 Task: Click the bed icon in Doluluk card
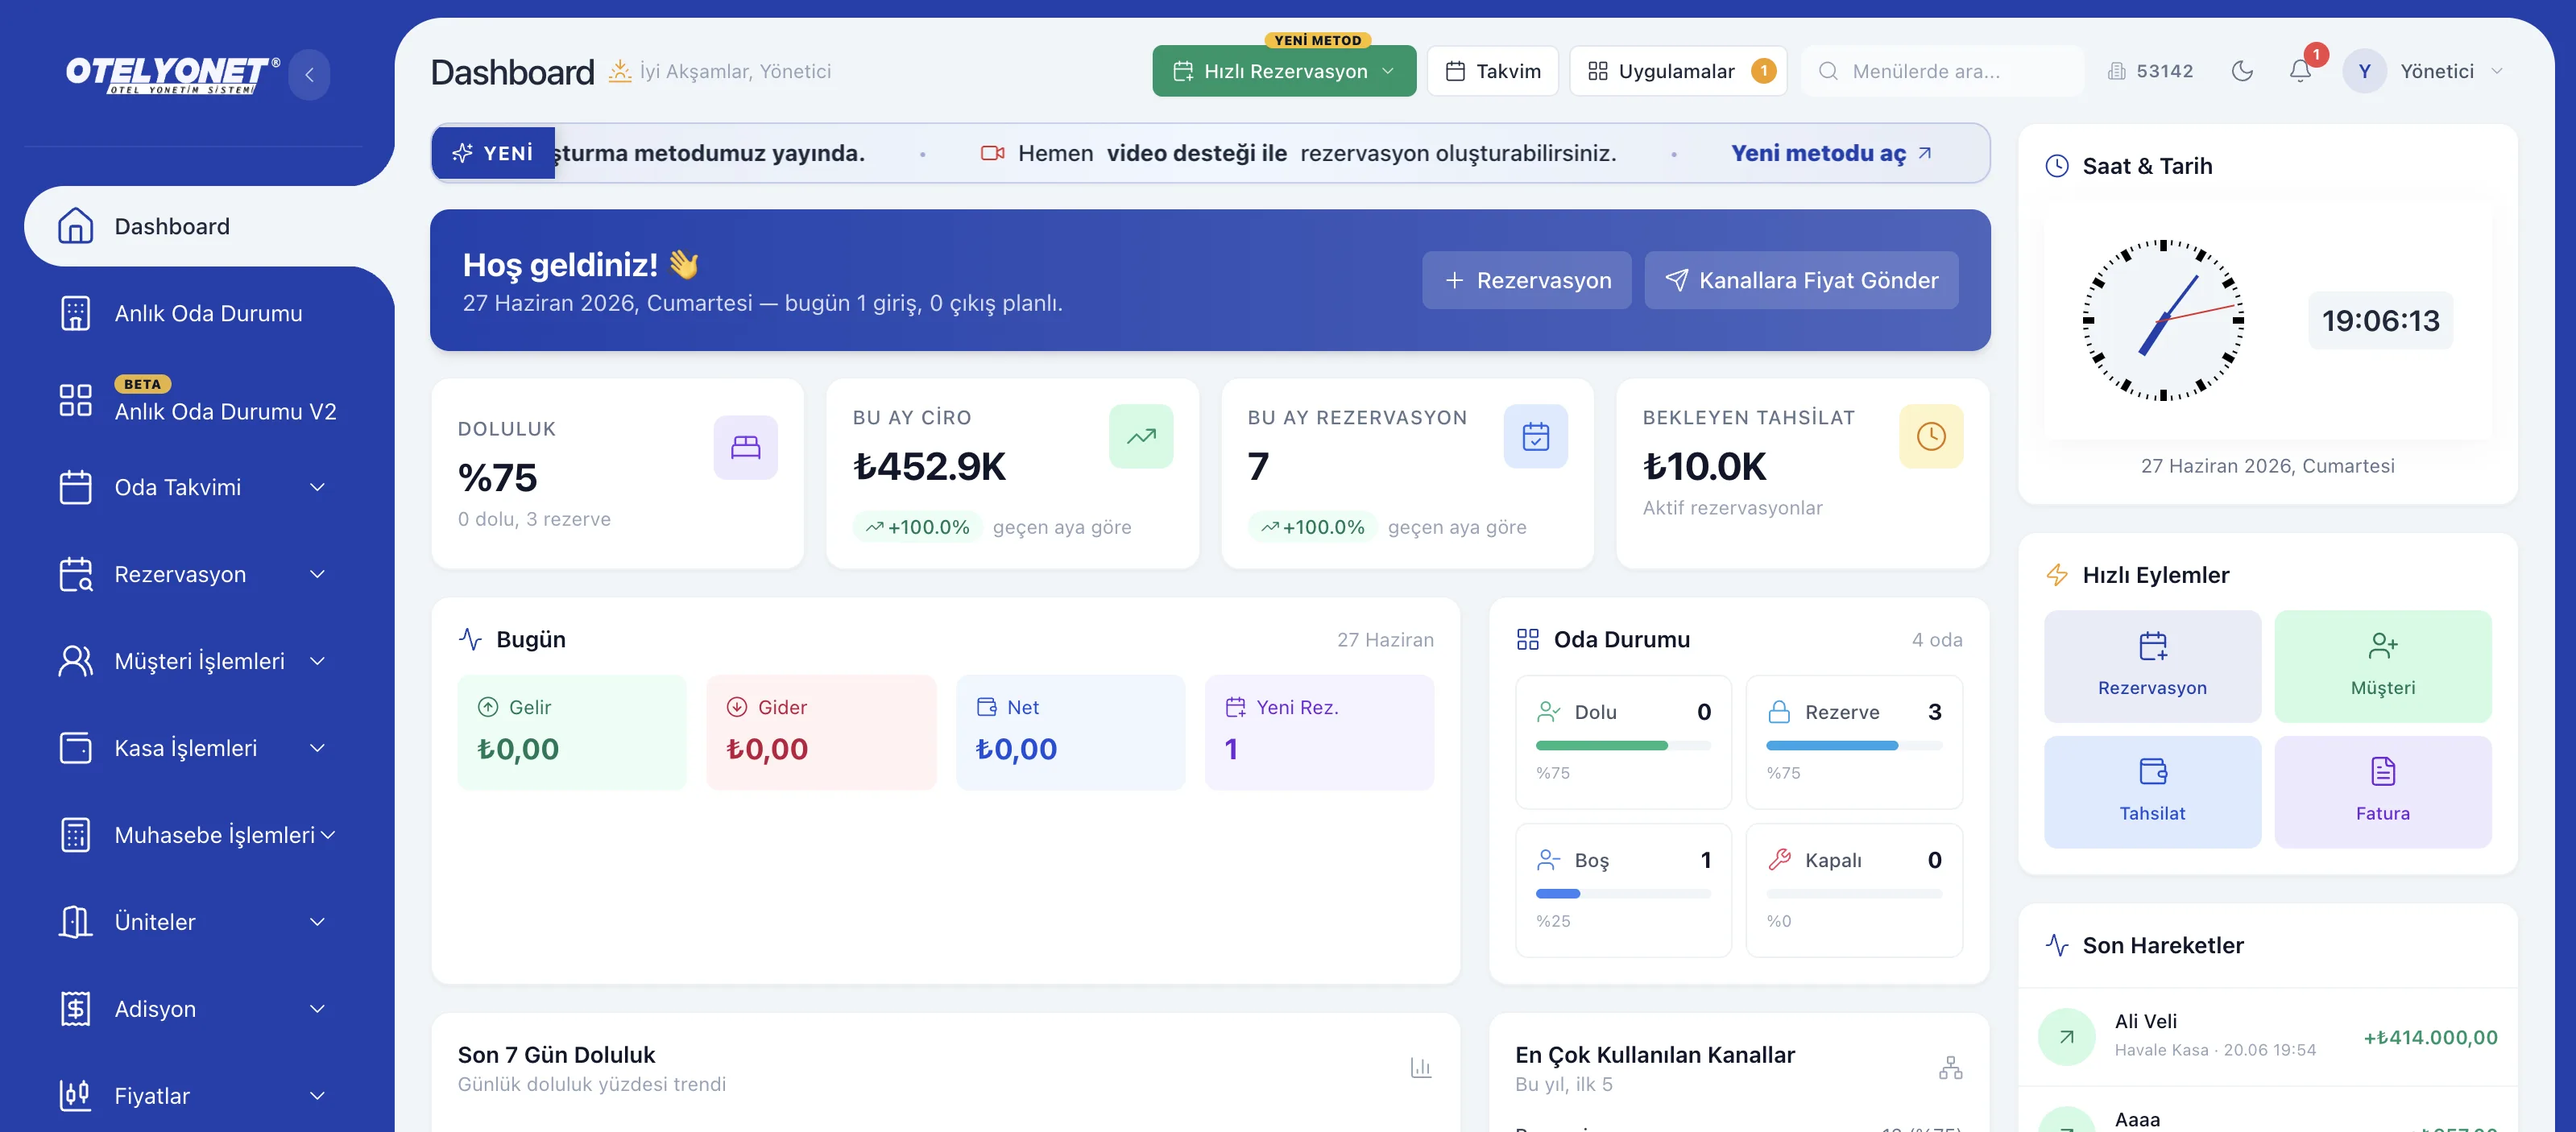click(745, 447)
